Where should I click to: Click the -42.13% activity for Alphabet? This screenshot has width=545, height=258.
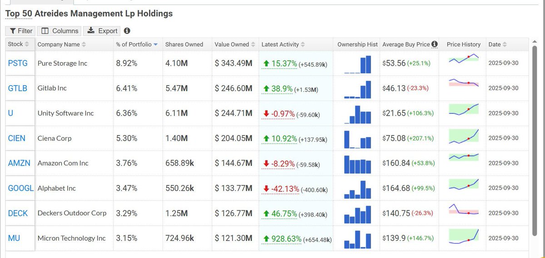click(281, 189)
